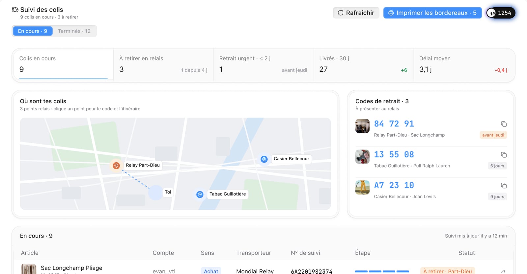Click the Sac Longchamp Pliage article name
Screen dimensions: 527x274
coord(71,268)
